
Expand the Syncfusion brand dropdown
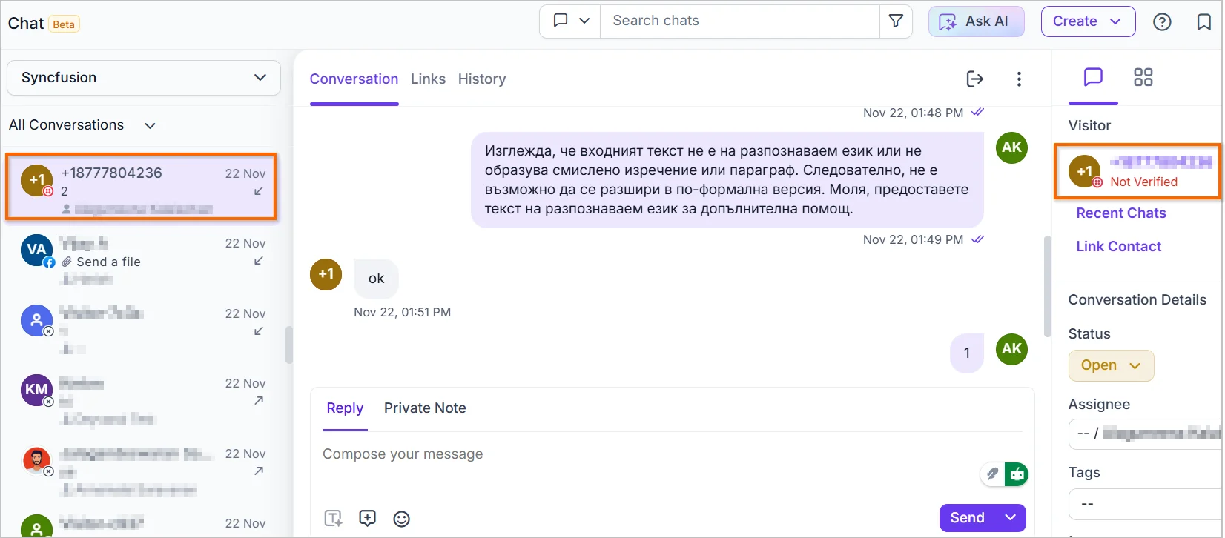[x=144, y=78]
